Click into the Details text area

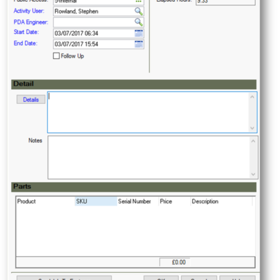pos(148,112)
